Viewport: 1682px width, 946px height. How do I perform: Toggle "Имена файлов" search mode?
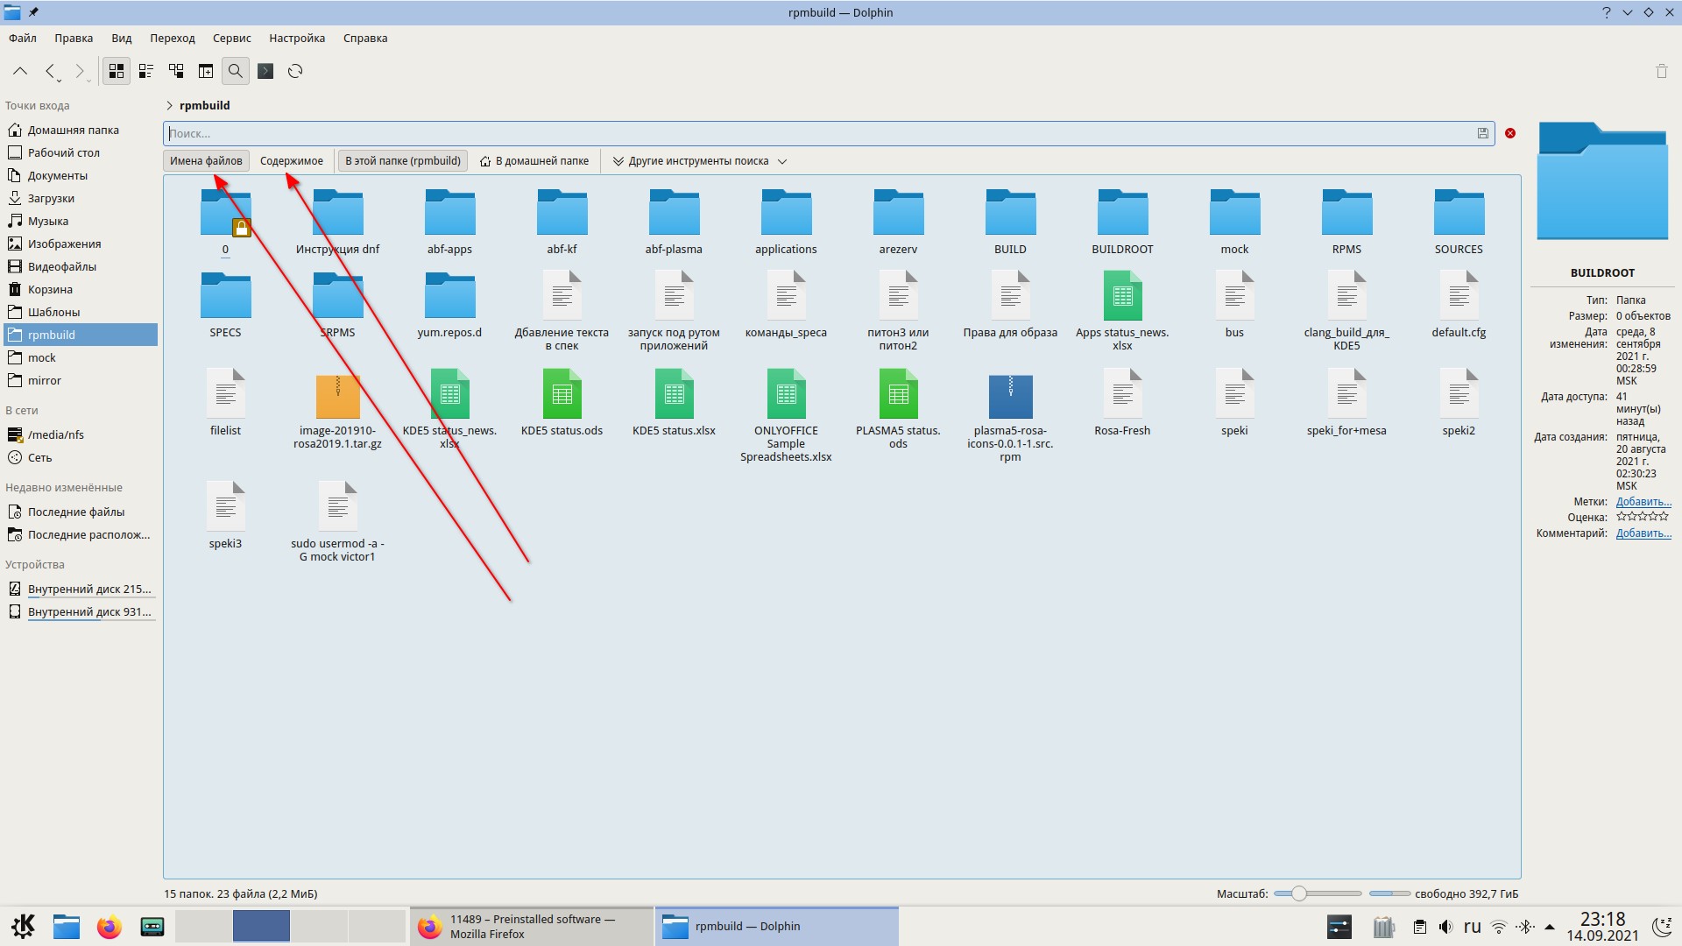206,161
